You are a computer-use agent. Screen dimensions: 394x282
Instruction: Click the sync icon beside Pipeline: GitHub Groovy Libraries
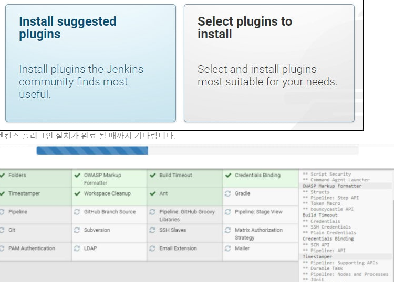152,212
